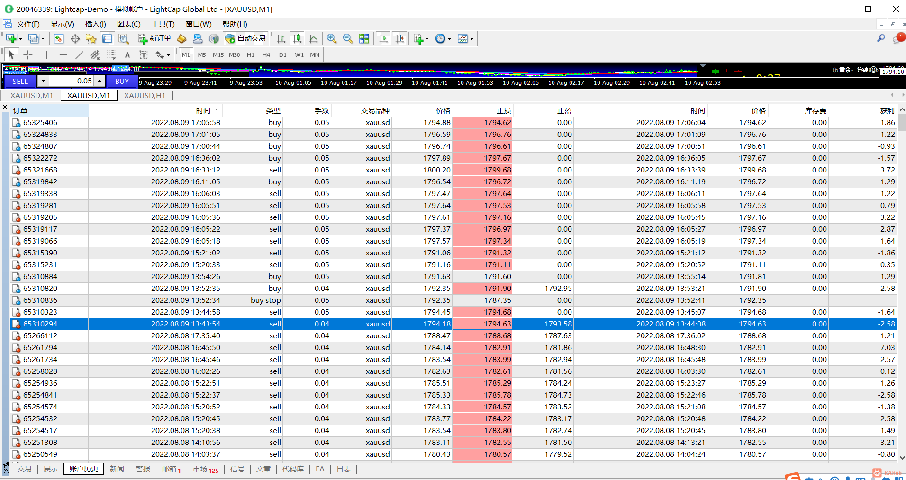Screen dimensions: 906x480
Task: Select the H4 timeframe button
Action: 266,55
